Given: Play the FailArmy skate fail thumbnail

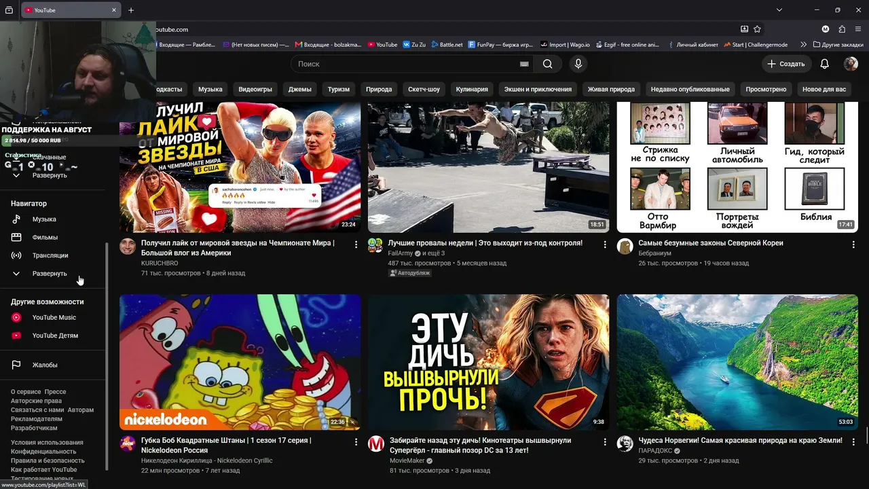Looking at the screenshot, I should tap(488, 167).
